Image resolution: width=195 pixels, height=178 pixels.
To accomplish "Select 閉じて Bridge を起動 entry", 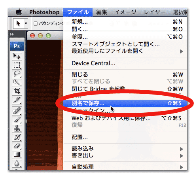I will click(125, 89).
